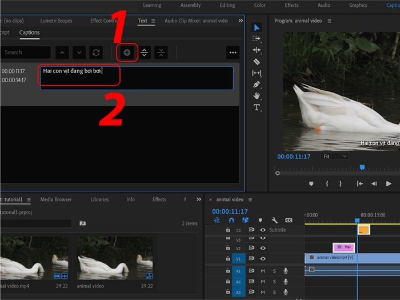Open tutorial1 project panel menu
Image resolution: width=400 pixels, height=300 pixels.
[x=29, y=199]
